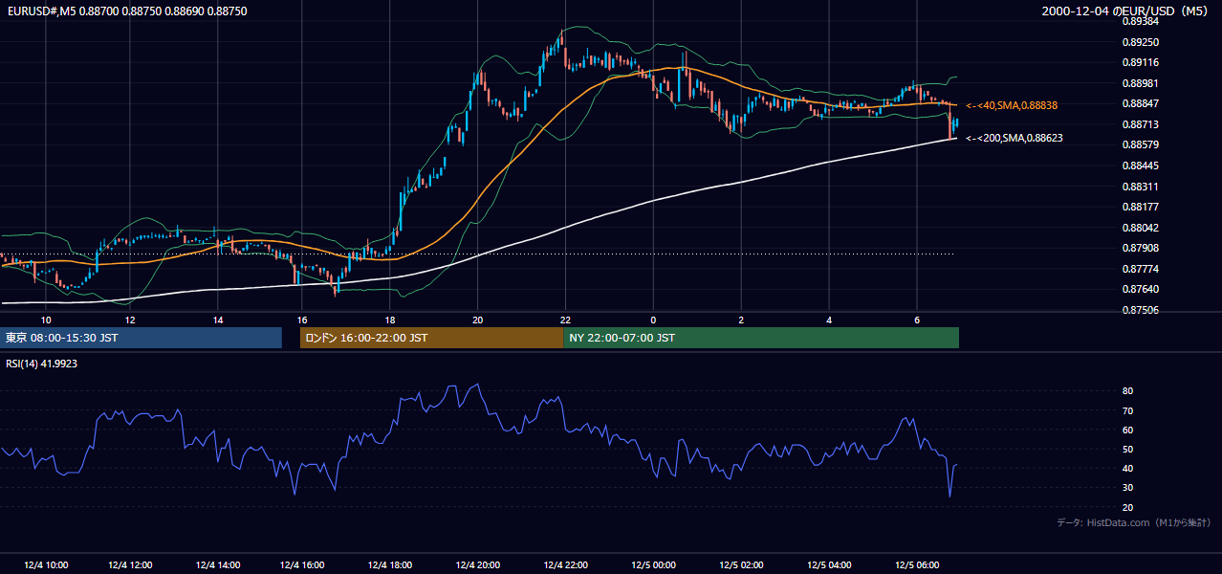
Task: Click the 12/5 04:00 time axis label
Action: tap(829, 565)
